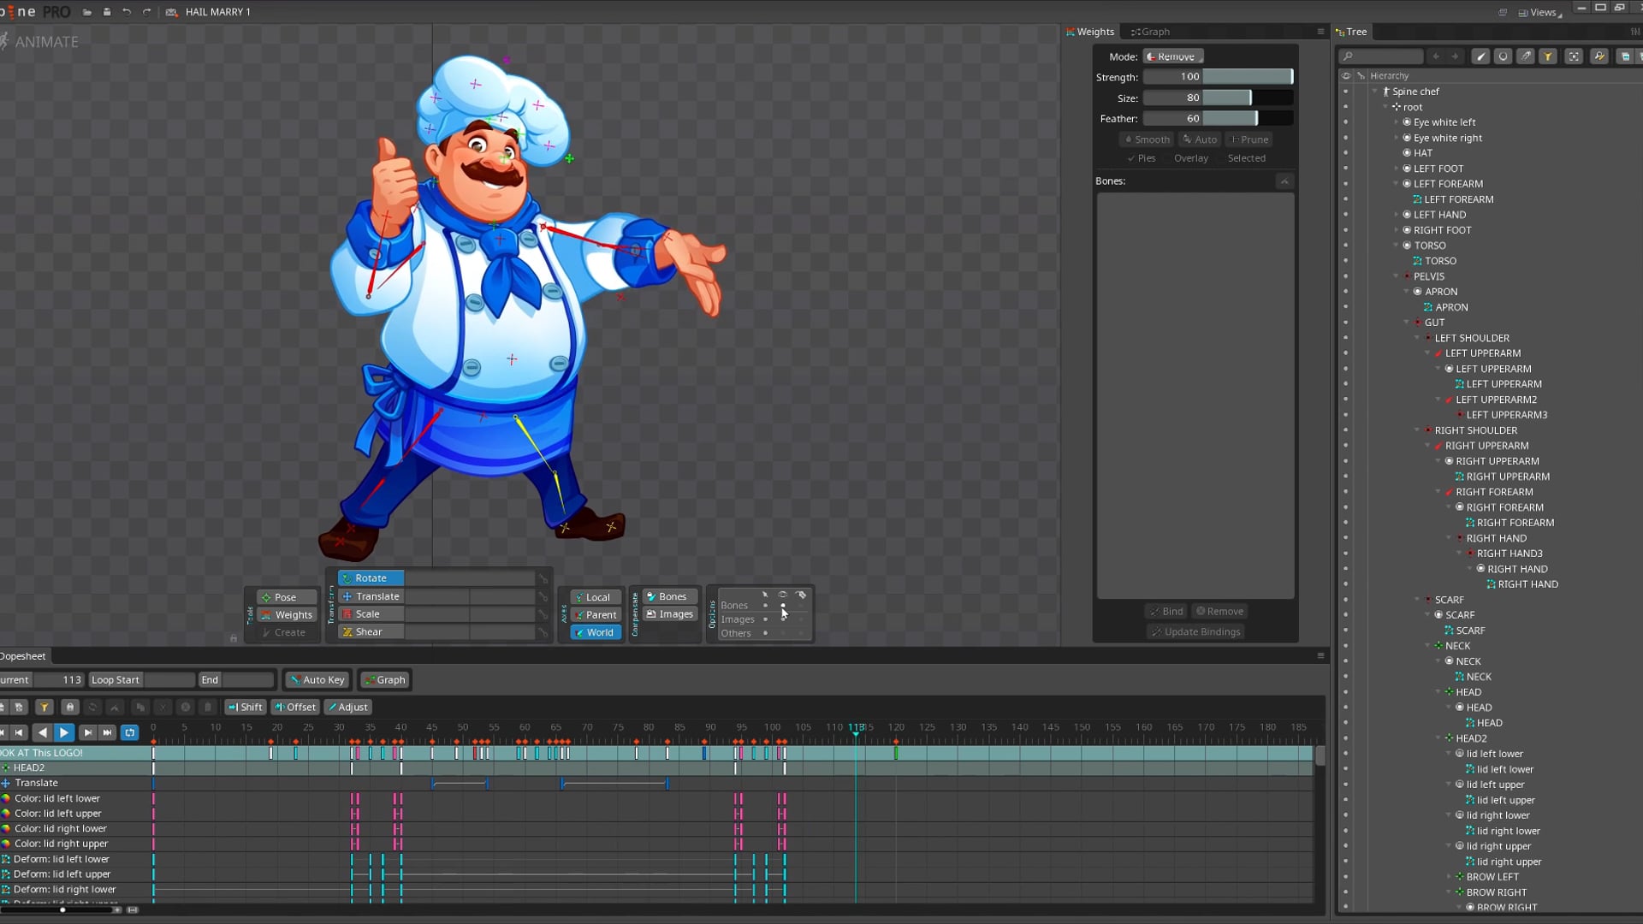Click the lock icon in the dopesheet toolbar

[70, 707]
